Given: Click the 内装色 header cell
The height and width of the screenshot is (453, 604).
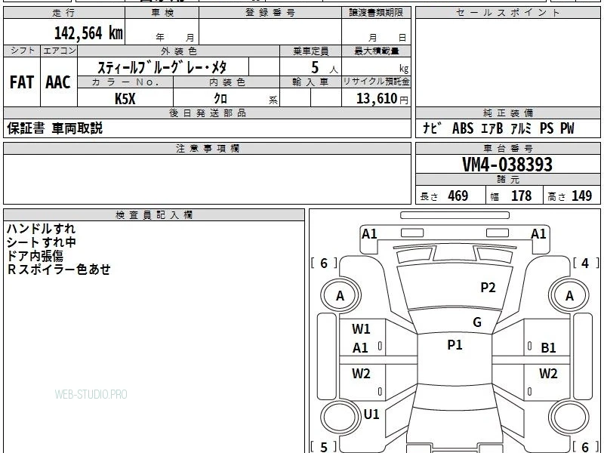Looking at the screenshot, I should tap(227, 82).
